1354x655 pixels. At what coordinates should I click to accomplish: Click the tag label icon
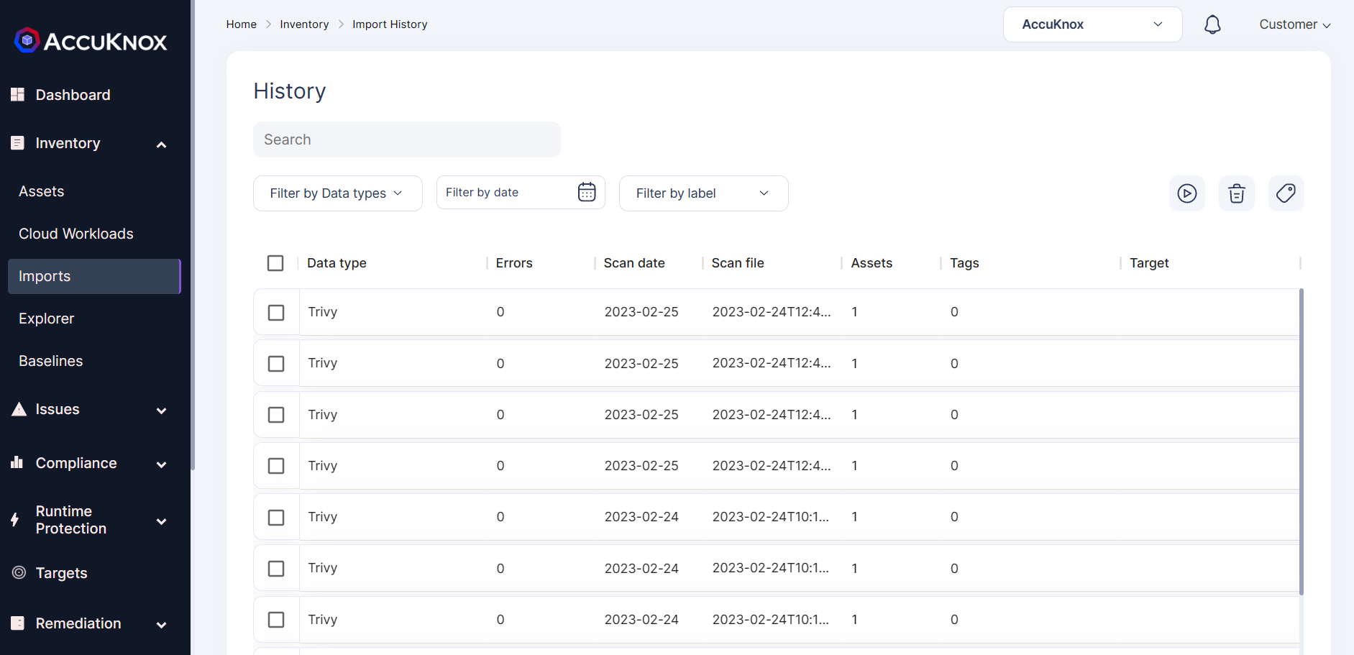coord(1286,193)
